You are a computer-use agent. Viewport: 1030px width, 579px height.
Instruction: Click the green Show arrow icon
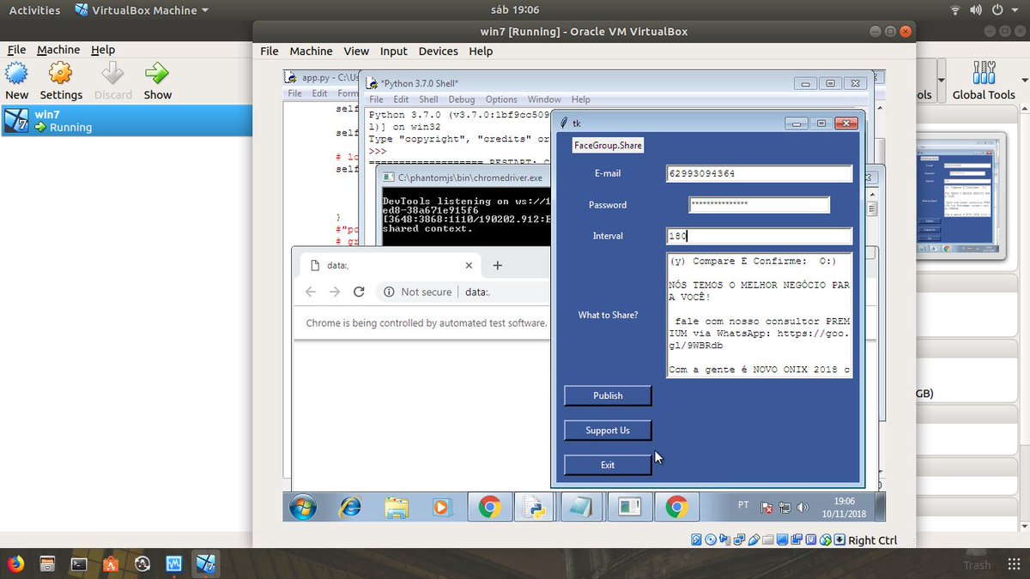157,73
